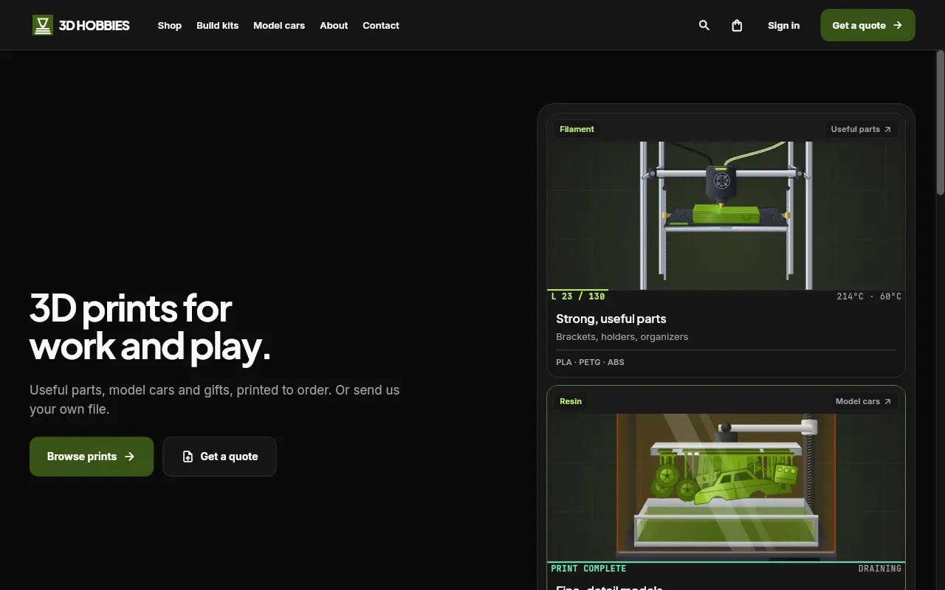
Task: Open the Contact page link
Action: pyautogui.click(x=381, y=25)
